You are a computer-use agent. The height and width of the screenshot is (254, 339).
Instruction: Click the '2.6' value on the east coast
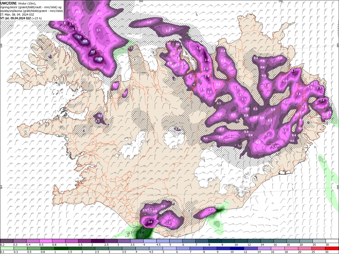click(x=322, y=101)
